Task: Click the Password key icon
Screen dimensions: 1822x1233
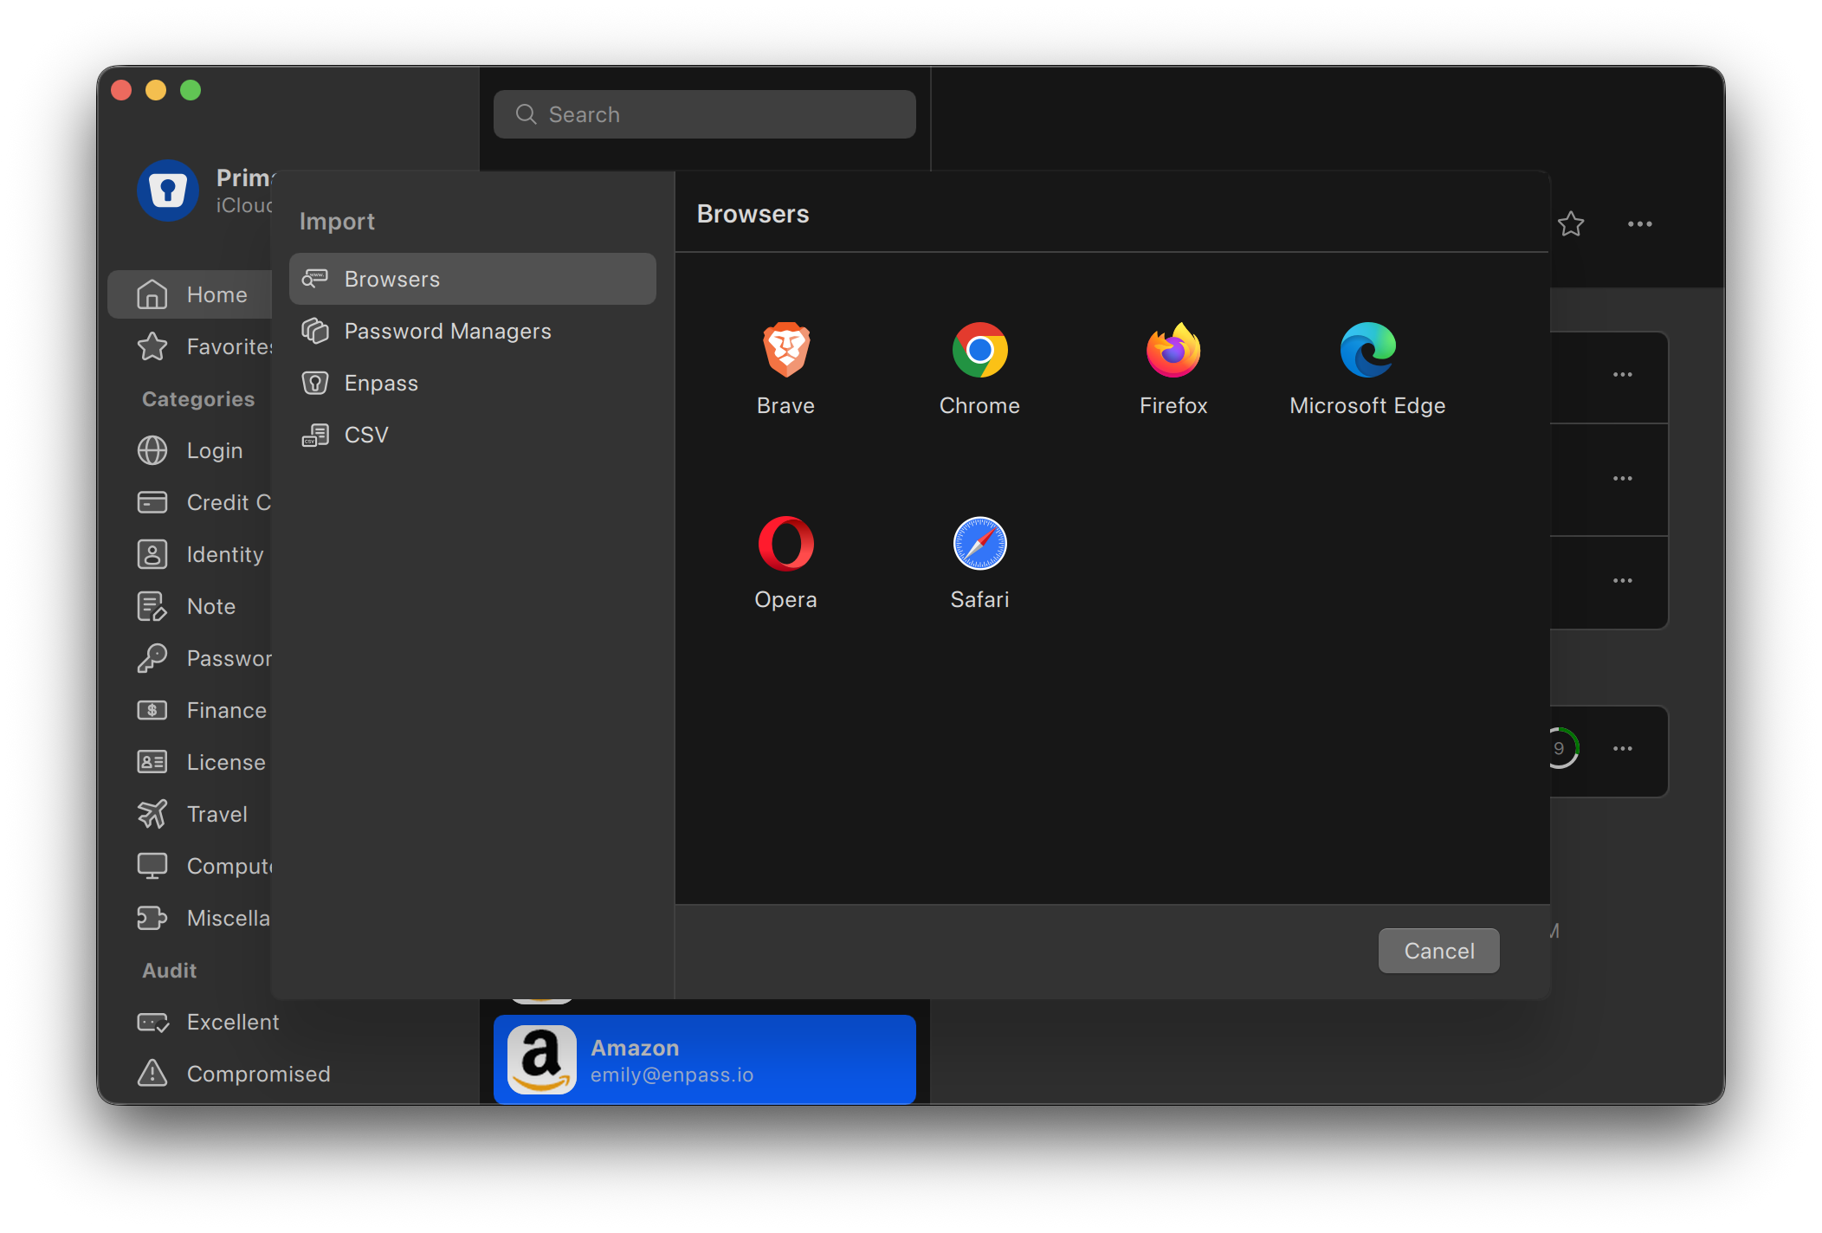Action: coord(152,658)
